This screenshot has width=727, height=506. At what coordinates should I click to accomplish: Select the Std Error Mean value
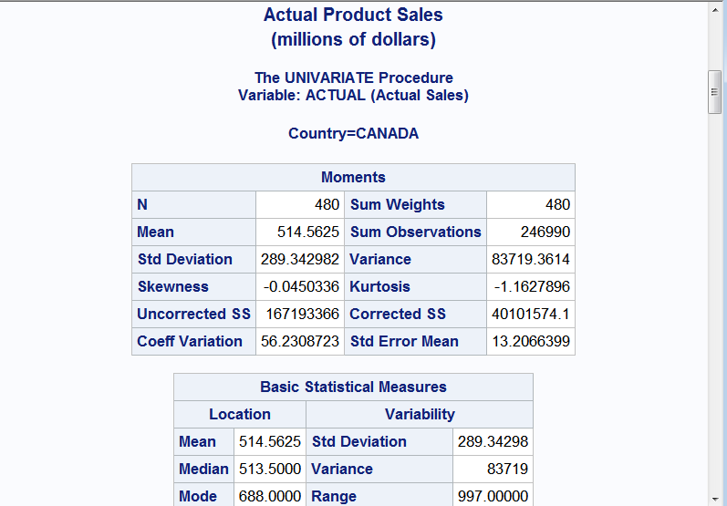click(x=531, y=341)
